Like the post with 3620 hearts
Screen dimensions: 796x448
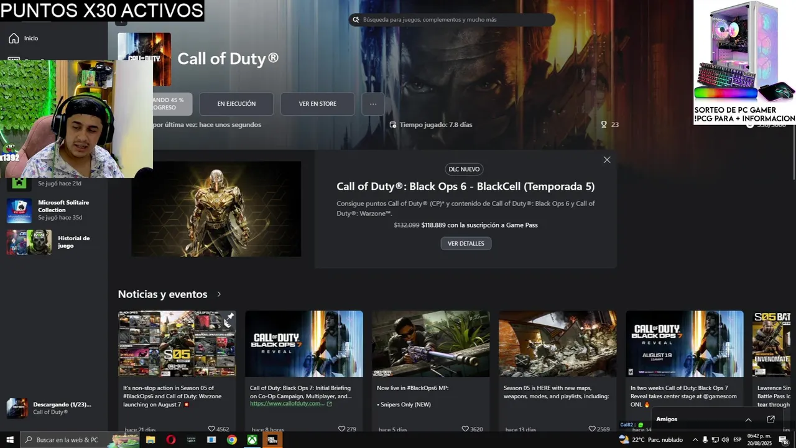(465, 429)
